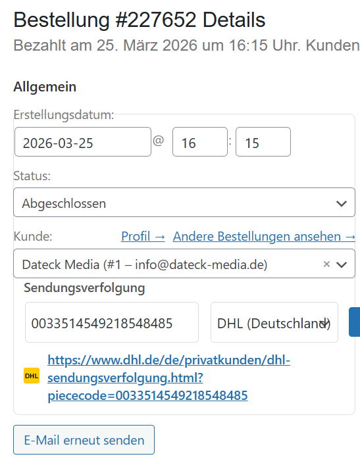Screen dimensions: 360x467
Task: Open the Kunde dropdown for Dateck Media
Action: tap(184, 264)
